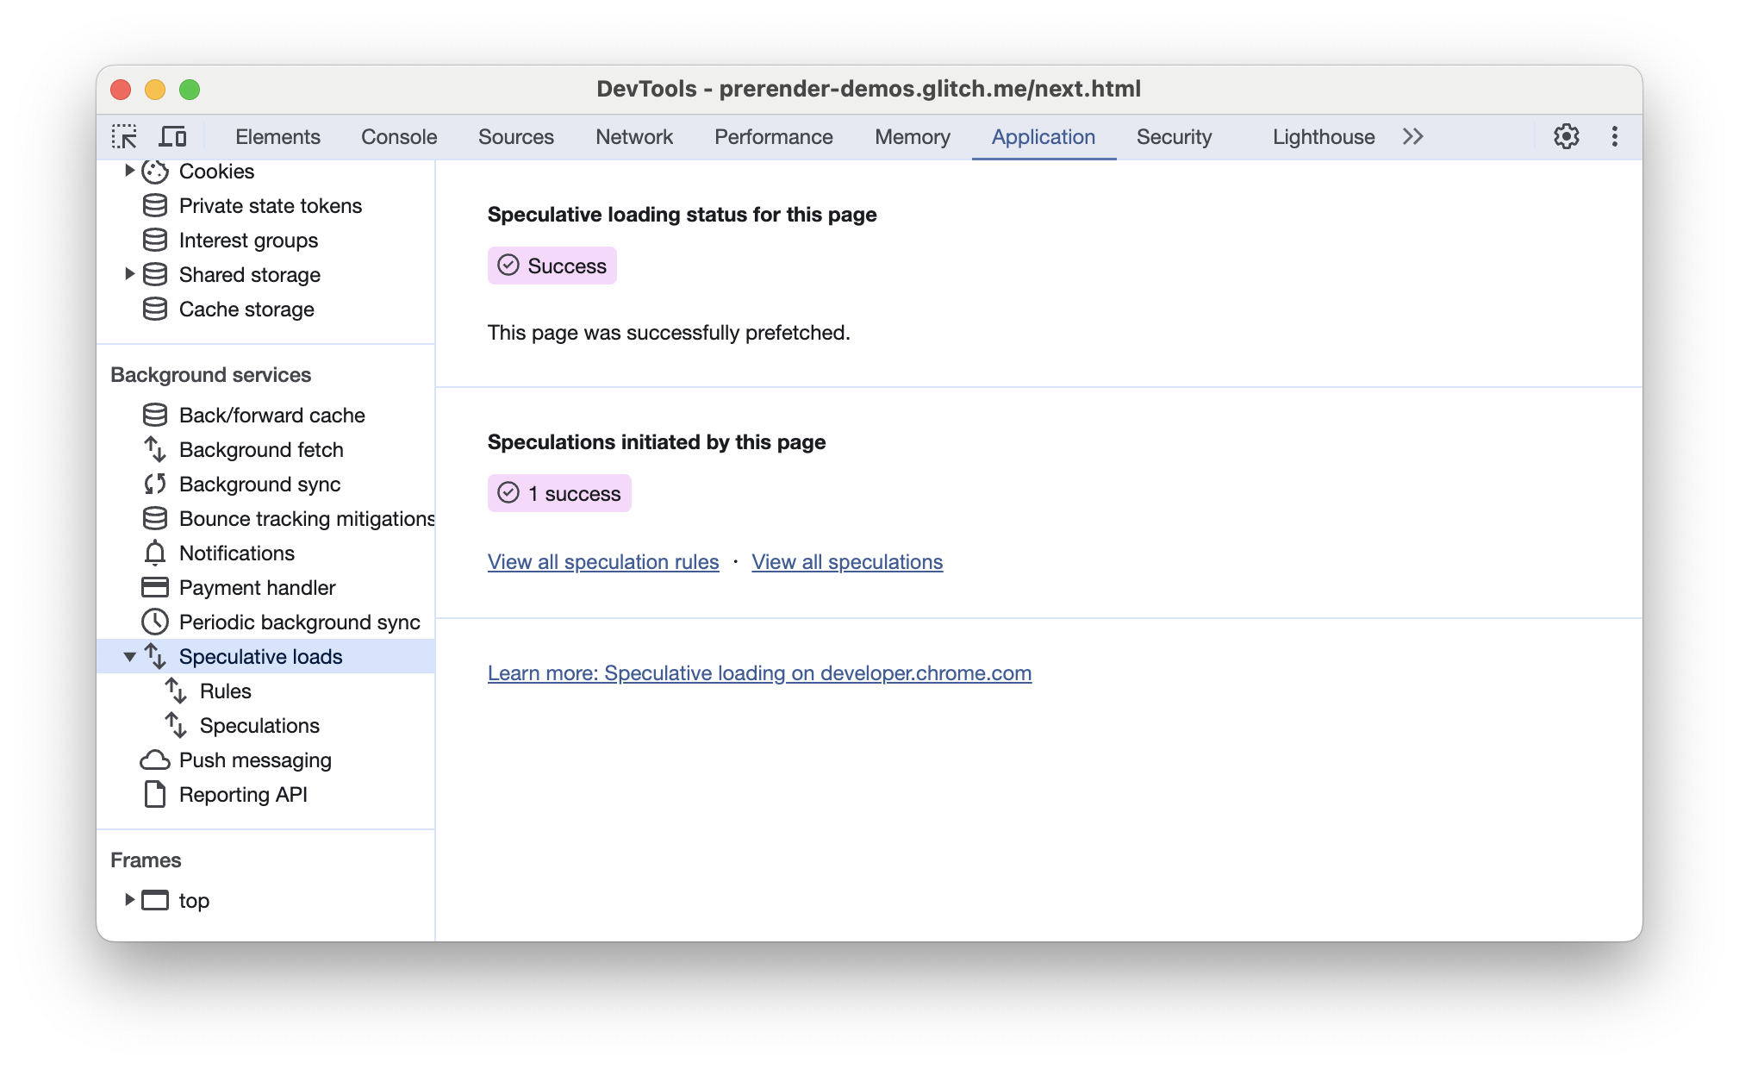Click the Push messaging item
This screenshot has height=1069, width=1739.
coord(256,759)
